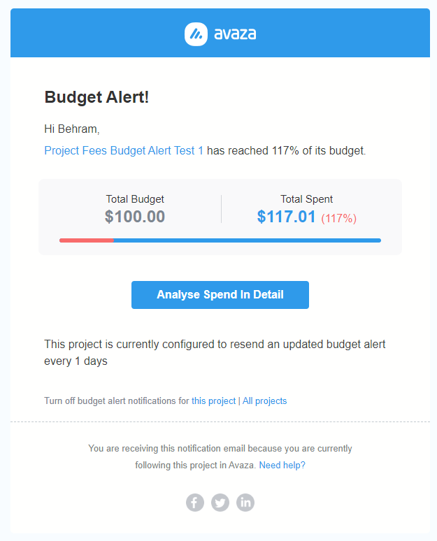437x541 pixels.
Task: Click the red segment of budget bar
Action: 86,240
